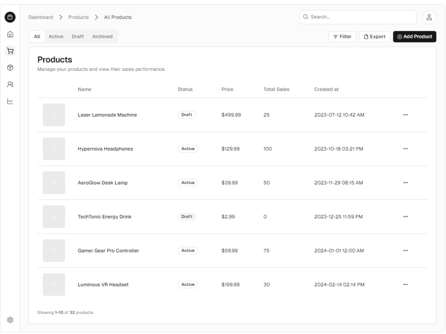
Task: Open the Settings gear in sidebar
Action: click(x=10, y=320)
